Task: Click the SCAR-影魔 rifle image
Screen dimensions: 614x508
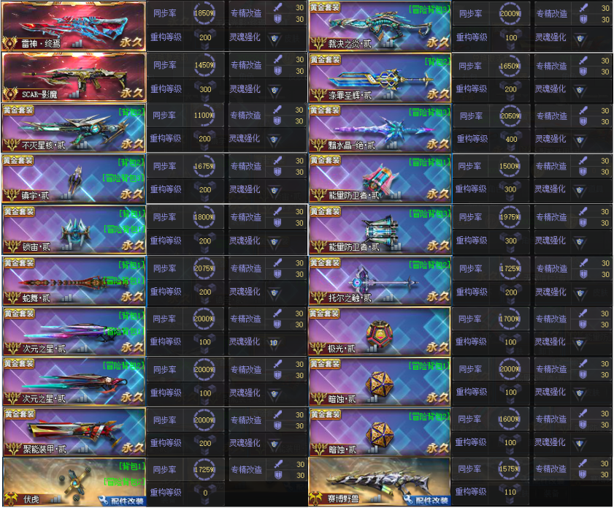Action: (x=74, y=77)
